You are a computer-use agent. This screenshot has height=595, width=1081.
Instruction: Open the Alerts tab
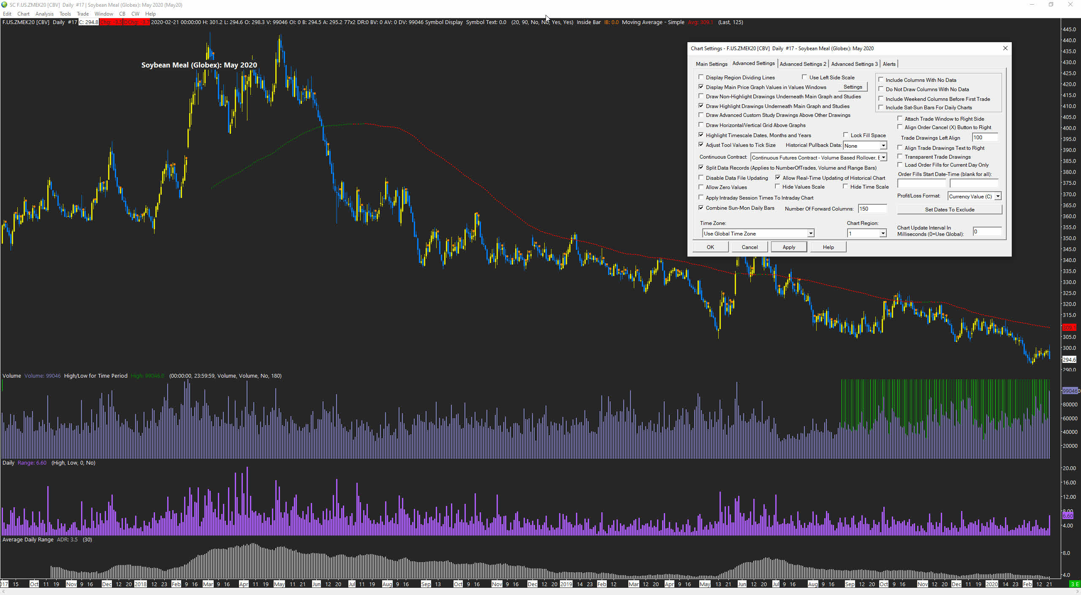(x=889, y=64)
